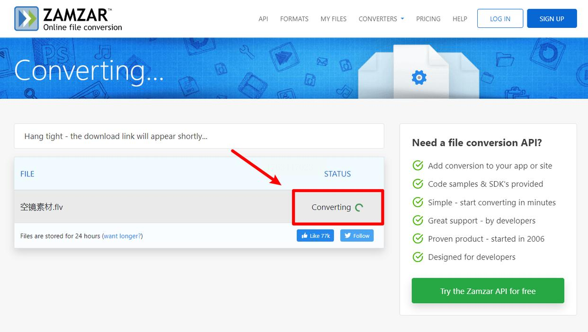Click checkmark beside 'Designed for developers'

(418, 257)
